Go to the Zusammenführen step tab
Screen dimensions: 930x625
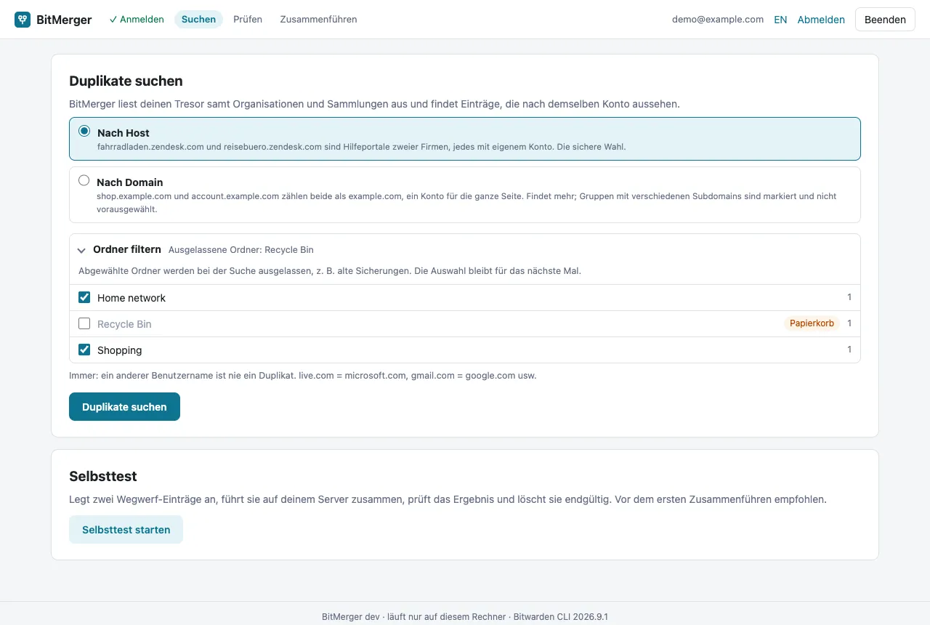(318, 20)
